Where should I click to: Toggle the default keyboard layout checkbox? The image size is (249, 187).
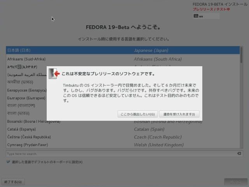point(8,162)
